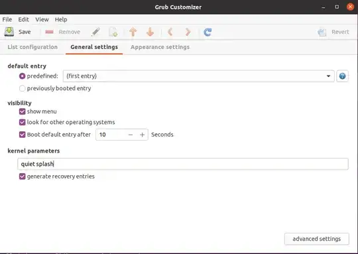This screenshot has height=254, width=358.
Task: Switch to List configuration tab
Action: click(32, 47)
